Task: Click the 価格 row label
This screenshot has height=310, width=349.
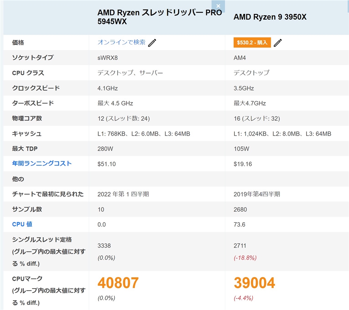Action: 18,42
